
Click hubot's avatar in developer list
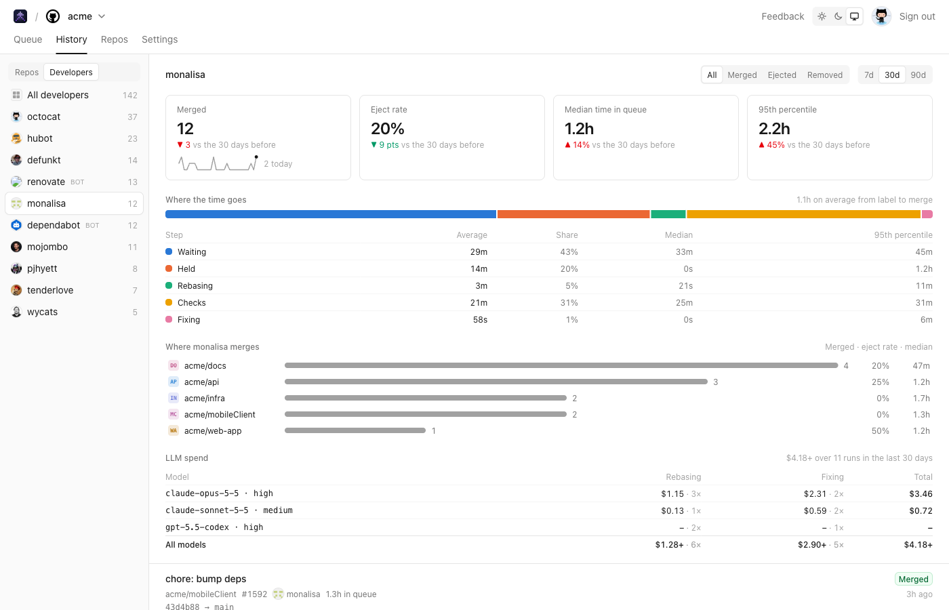pyautogui.click(x=16, y=138)
